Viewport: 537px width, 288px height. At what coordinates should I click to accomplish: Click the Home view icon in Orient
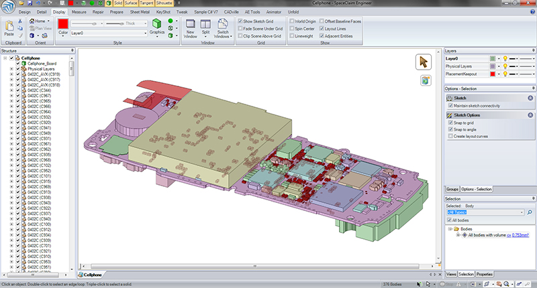tap(32, 21)
